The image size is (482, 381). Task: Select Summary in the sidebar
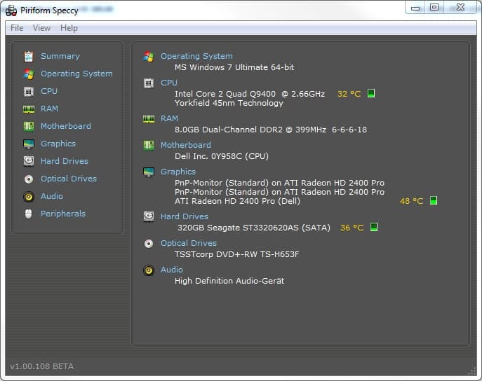[60, 56]
